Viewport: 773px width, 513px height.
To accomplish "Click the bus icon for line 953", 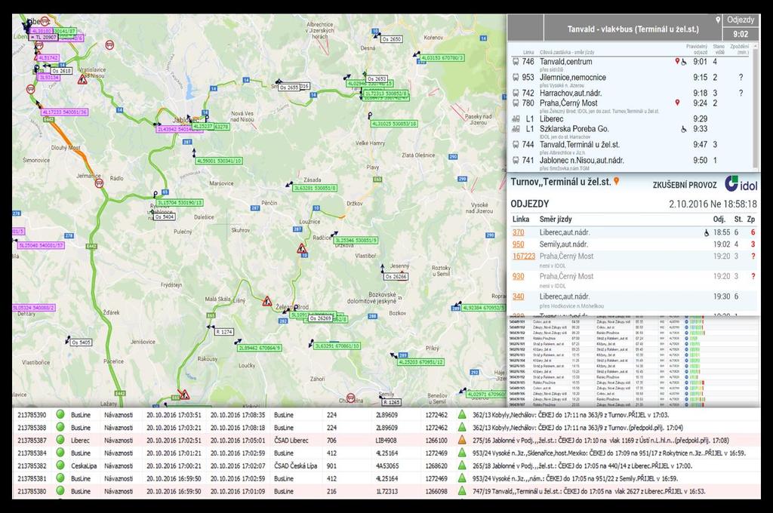I will point(516,78).
